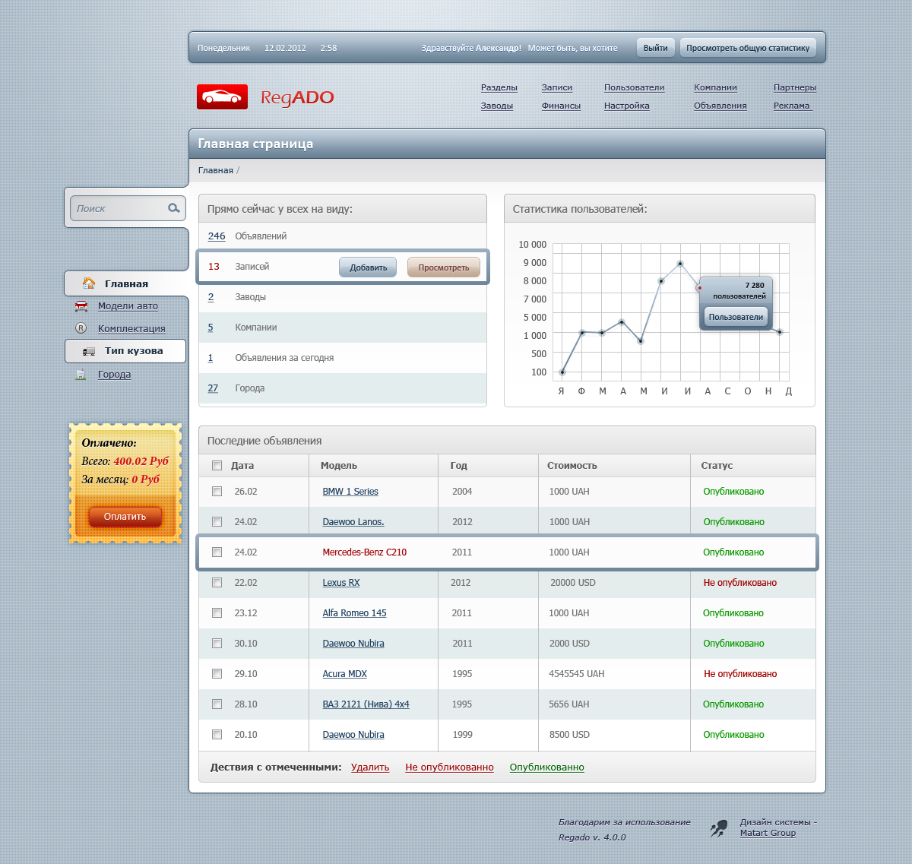Click Удалить to delete marked items
The image size is (912, 864).
tap(370, 767)
